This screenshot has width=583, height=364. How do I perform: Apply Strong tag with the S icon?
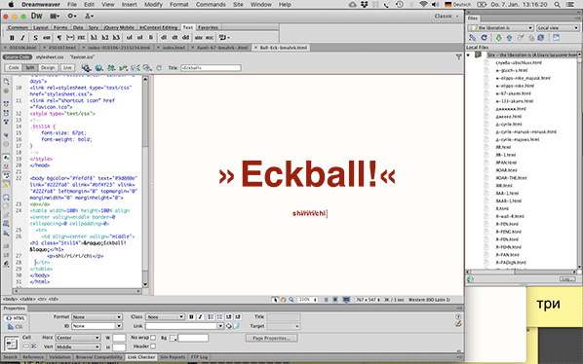coord(35,38)
